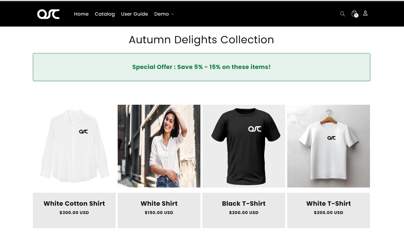Image resolution: width=404 pixels, height=238 pixels.
Task: Open the shopping bag cart icon
Action: coord(354,14)
